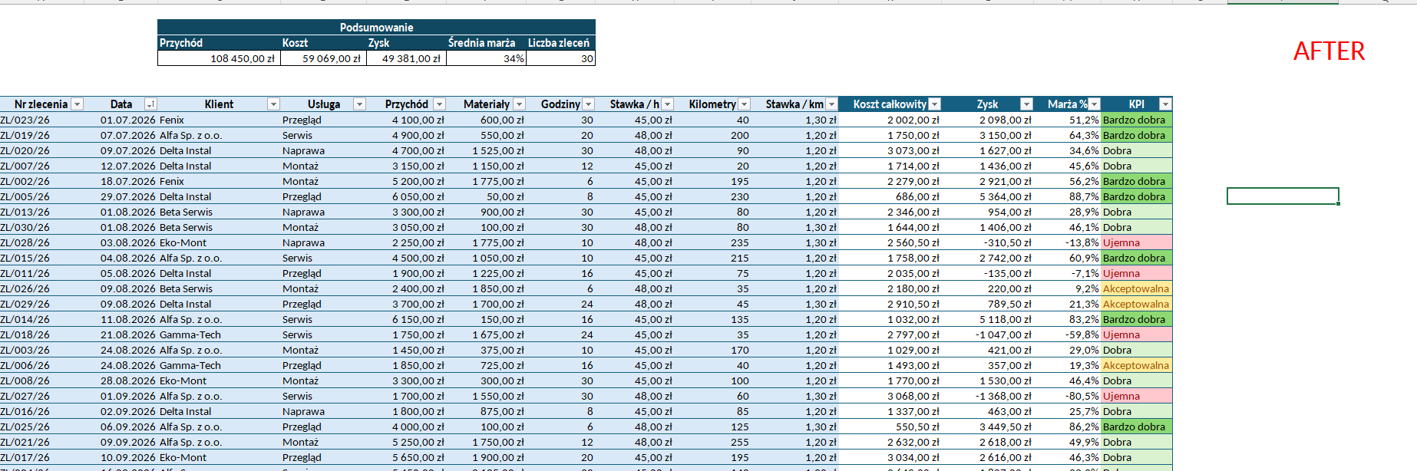The width and height of the screenshot is (1417, 471).
Task: Show filter options for Godziny column
Action: (589, 104)
